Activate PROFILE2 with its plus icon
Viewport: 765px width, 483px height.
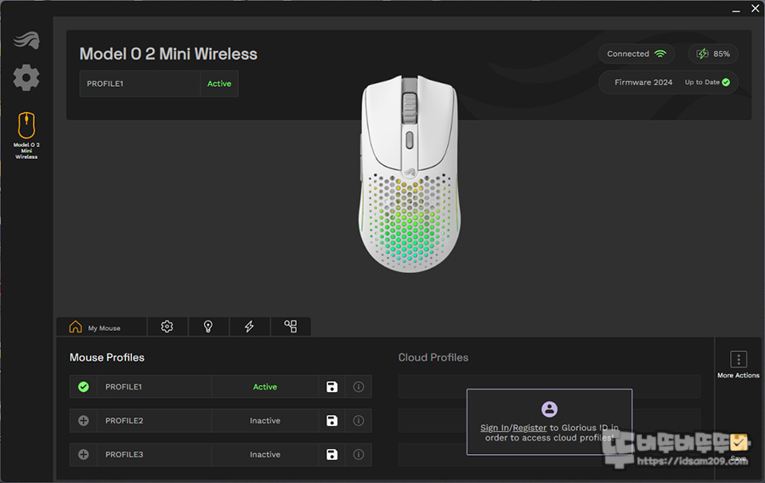[83, 421]
